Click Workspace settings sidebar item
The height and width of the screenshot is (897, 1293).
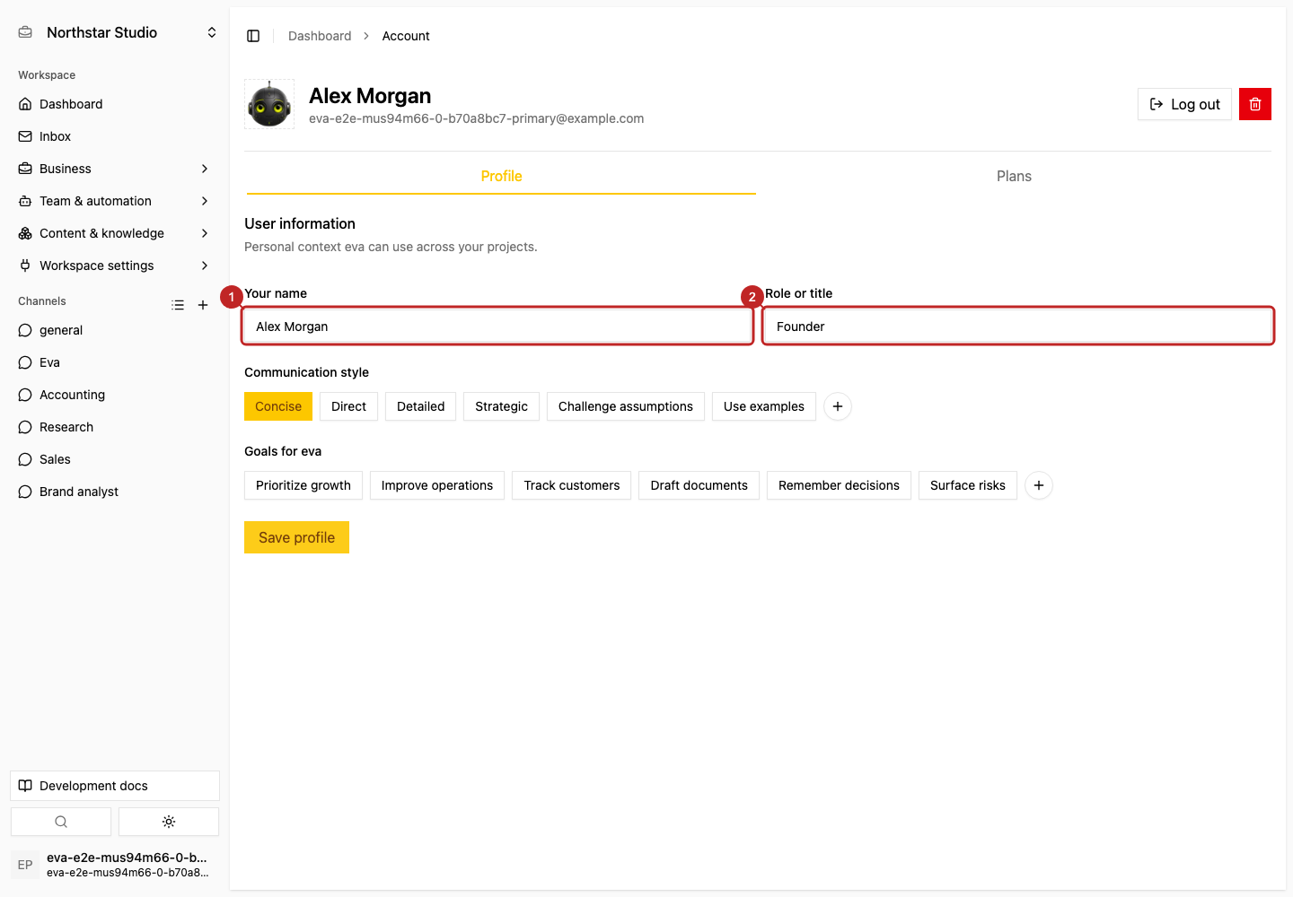coord(115,266)
